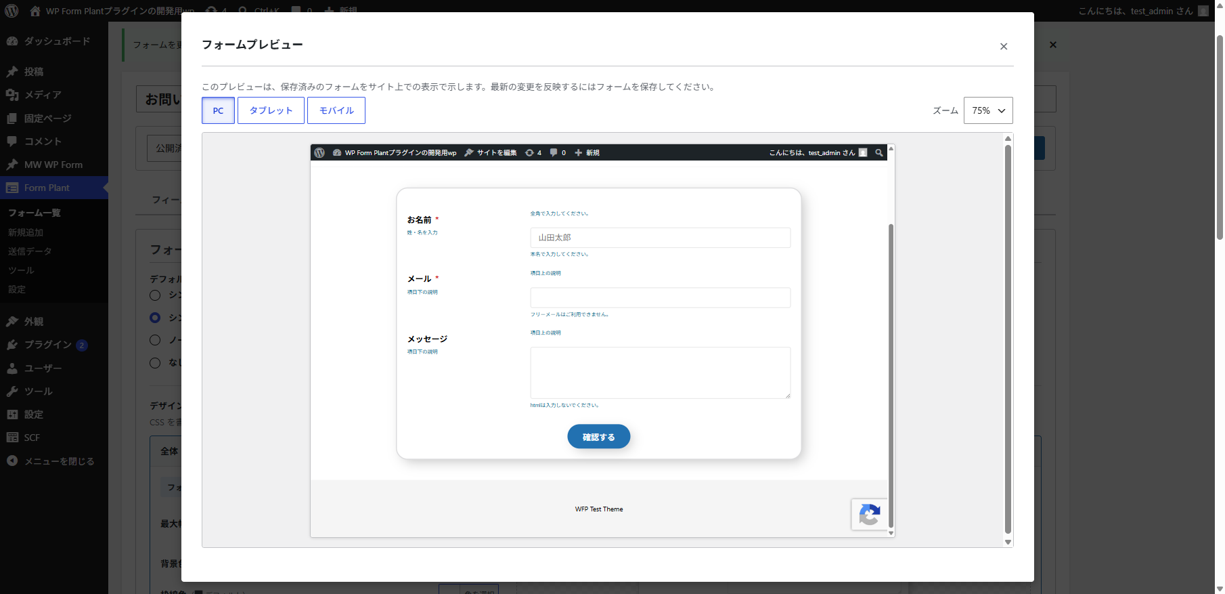Click こんにちは、test_admin さん in preview bar
The height and width of the screenshot is (594, 1225).
pos(818,152)
